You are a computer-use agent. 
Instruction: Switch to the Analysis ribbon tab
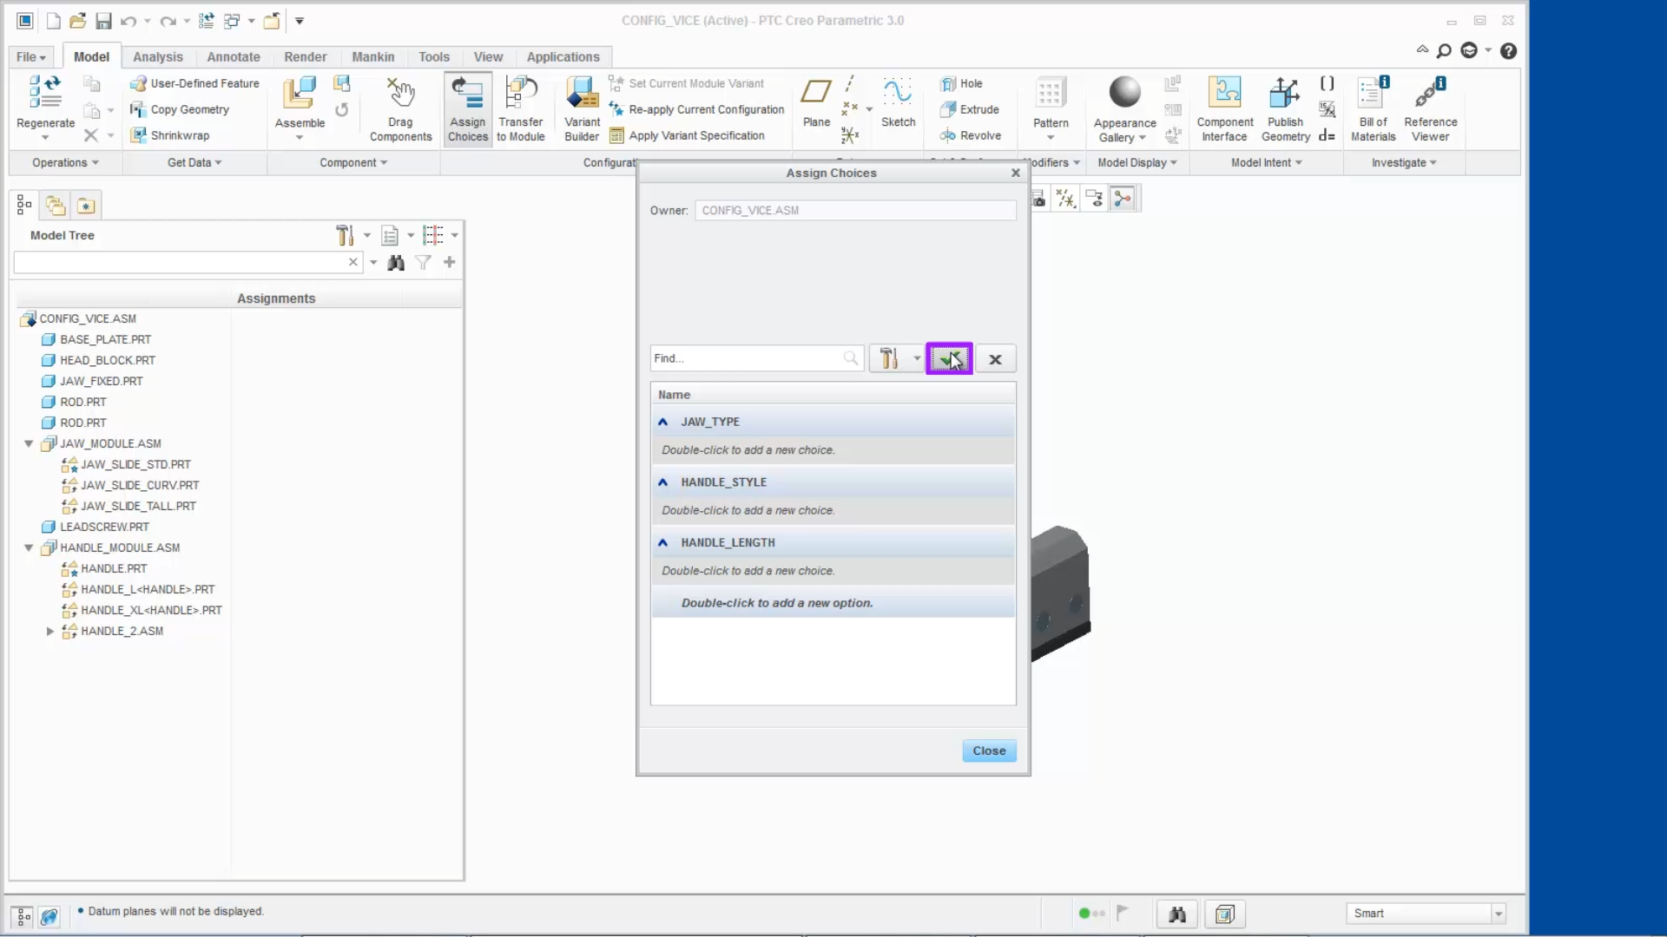click(158, 56)
